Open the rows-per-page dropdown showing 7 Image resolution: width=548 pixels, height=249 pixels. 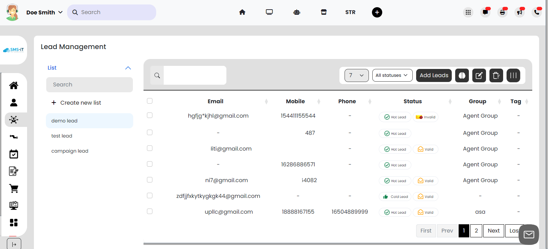pos(356,75)
